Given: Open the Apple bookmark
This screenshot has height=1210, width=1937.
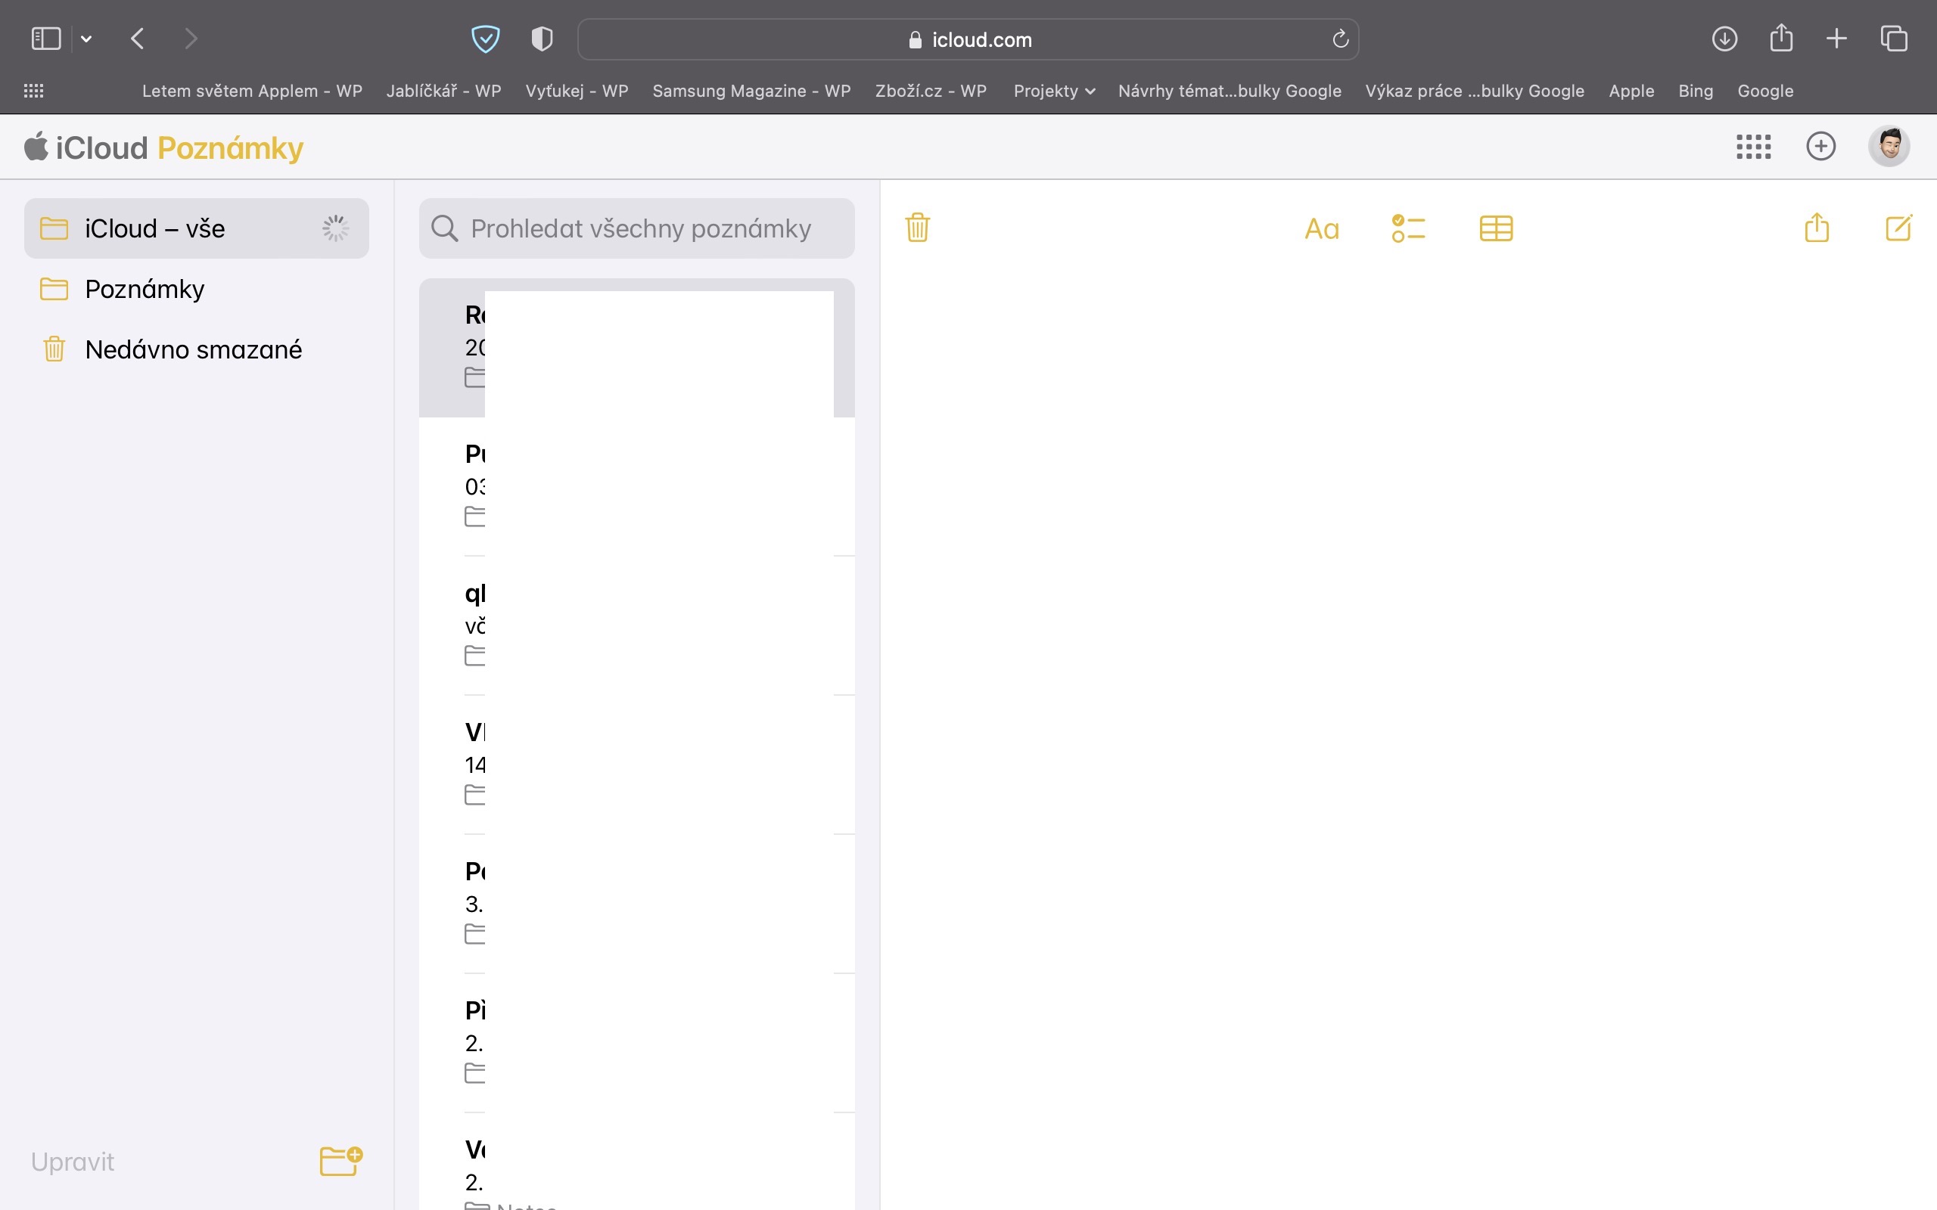Looking at the screenshot, I should 1631,92.
